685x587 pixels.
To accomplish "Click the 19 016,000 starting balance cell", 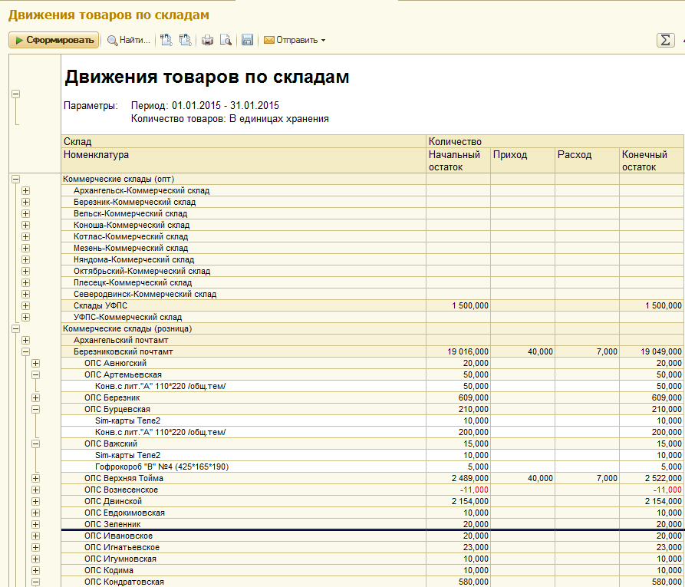I will point(458,351).
